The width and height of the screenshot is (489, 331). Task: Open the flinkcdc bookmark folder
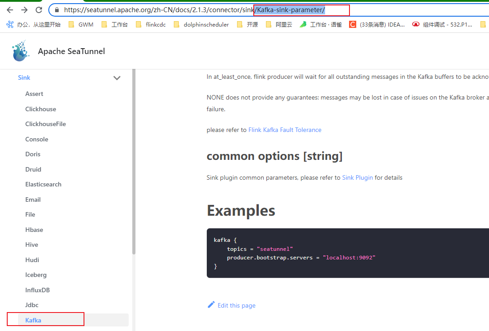[x=151, y=25]
